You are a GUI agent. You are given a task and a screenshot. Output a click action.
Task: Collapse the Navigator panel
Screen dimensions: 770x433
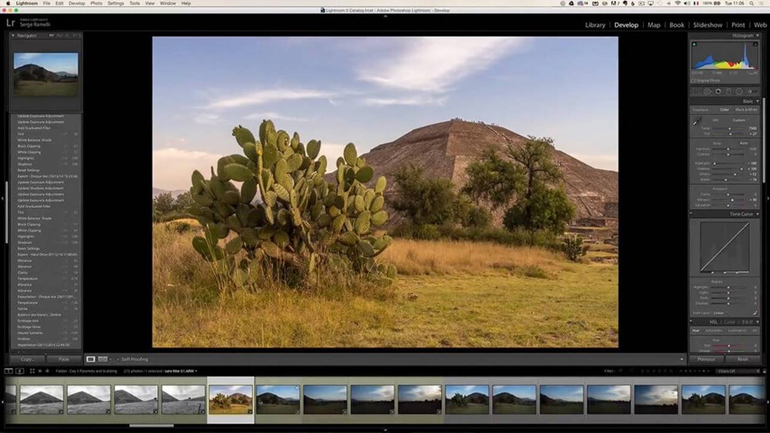coord(13,35)
